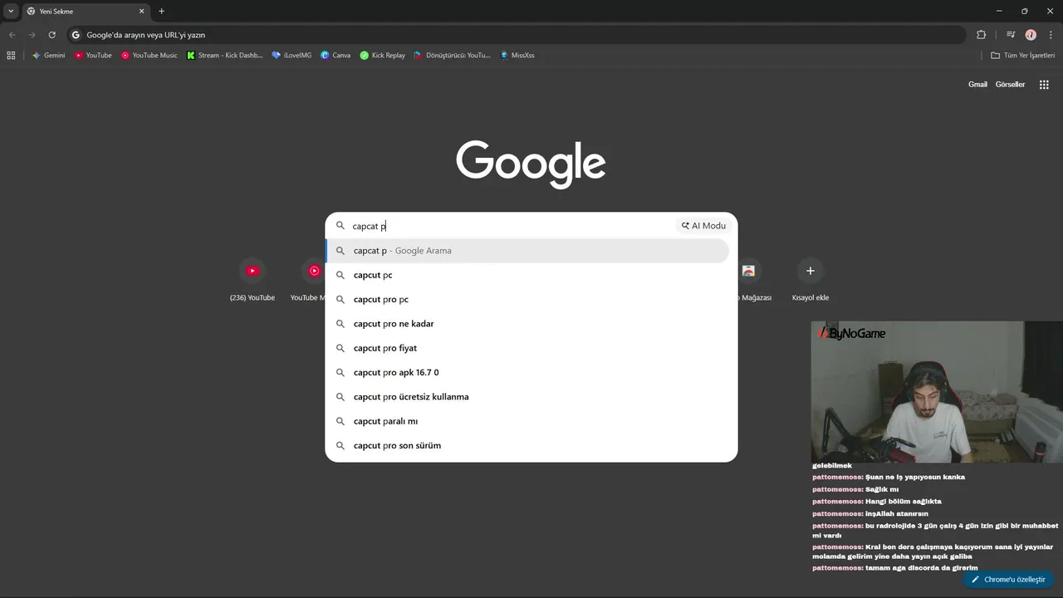This screenshot has width=1063, height=598.
Task: Select the suggestion capcut paralı mı
Action: pyautogui.click(x=527, y=421)
